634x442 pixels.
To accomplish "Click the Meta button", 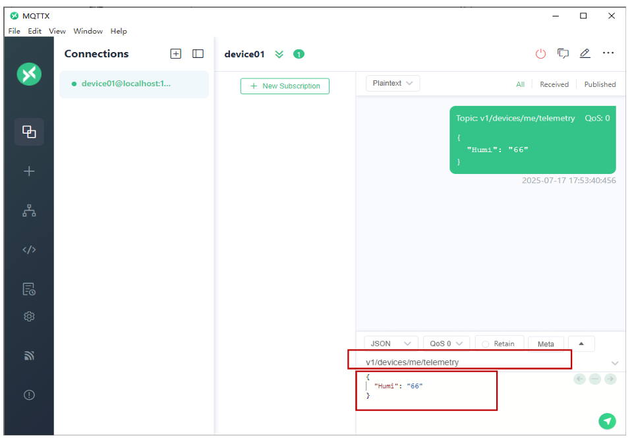I will [x=546, y=345].
